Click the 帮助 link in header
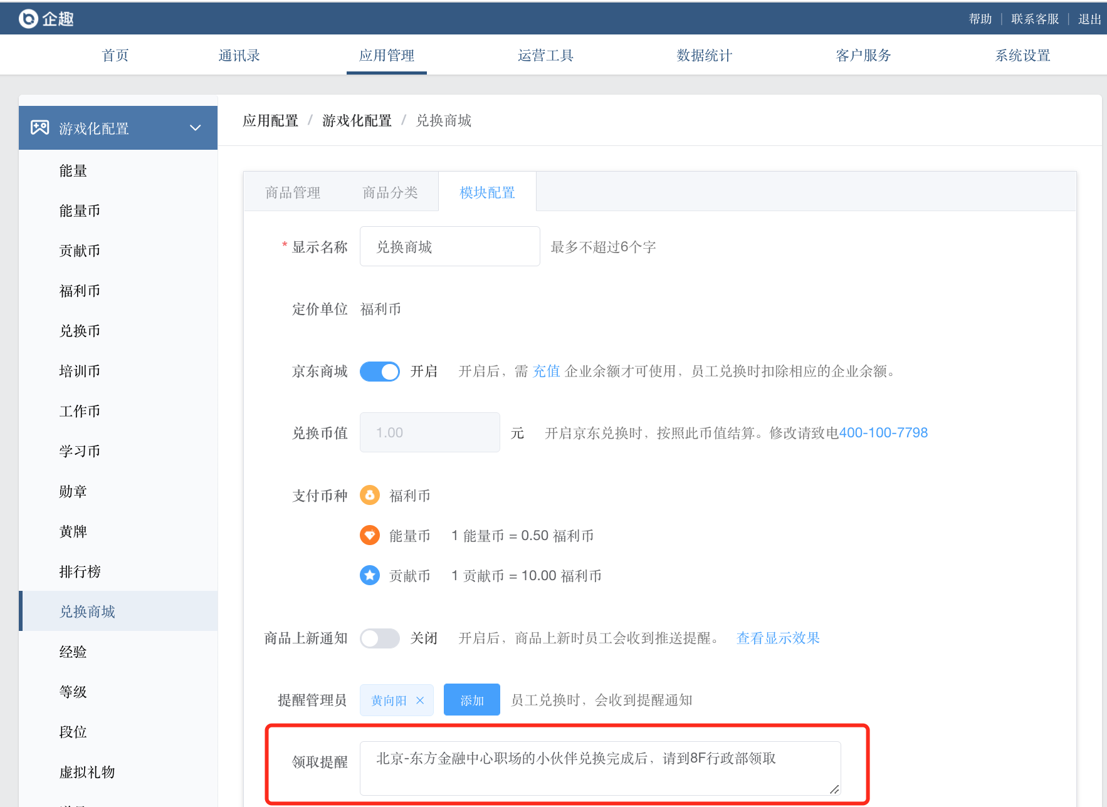This screenshot has height=807, width=1107. pyautogui.click(x=980, y=19)
